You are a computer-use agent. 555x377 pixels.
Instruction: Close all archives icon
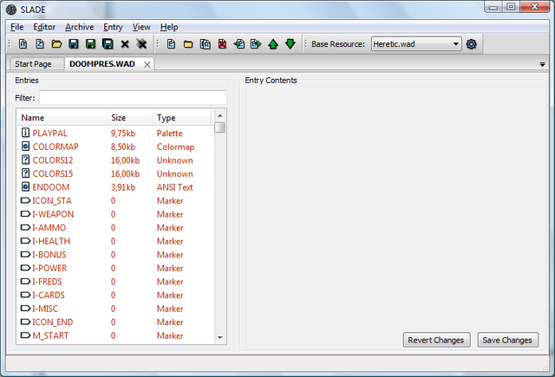click(141, 44)
